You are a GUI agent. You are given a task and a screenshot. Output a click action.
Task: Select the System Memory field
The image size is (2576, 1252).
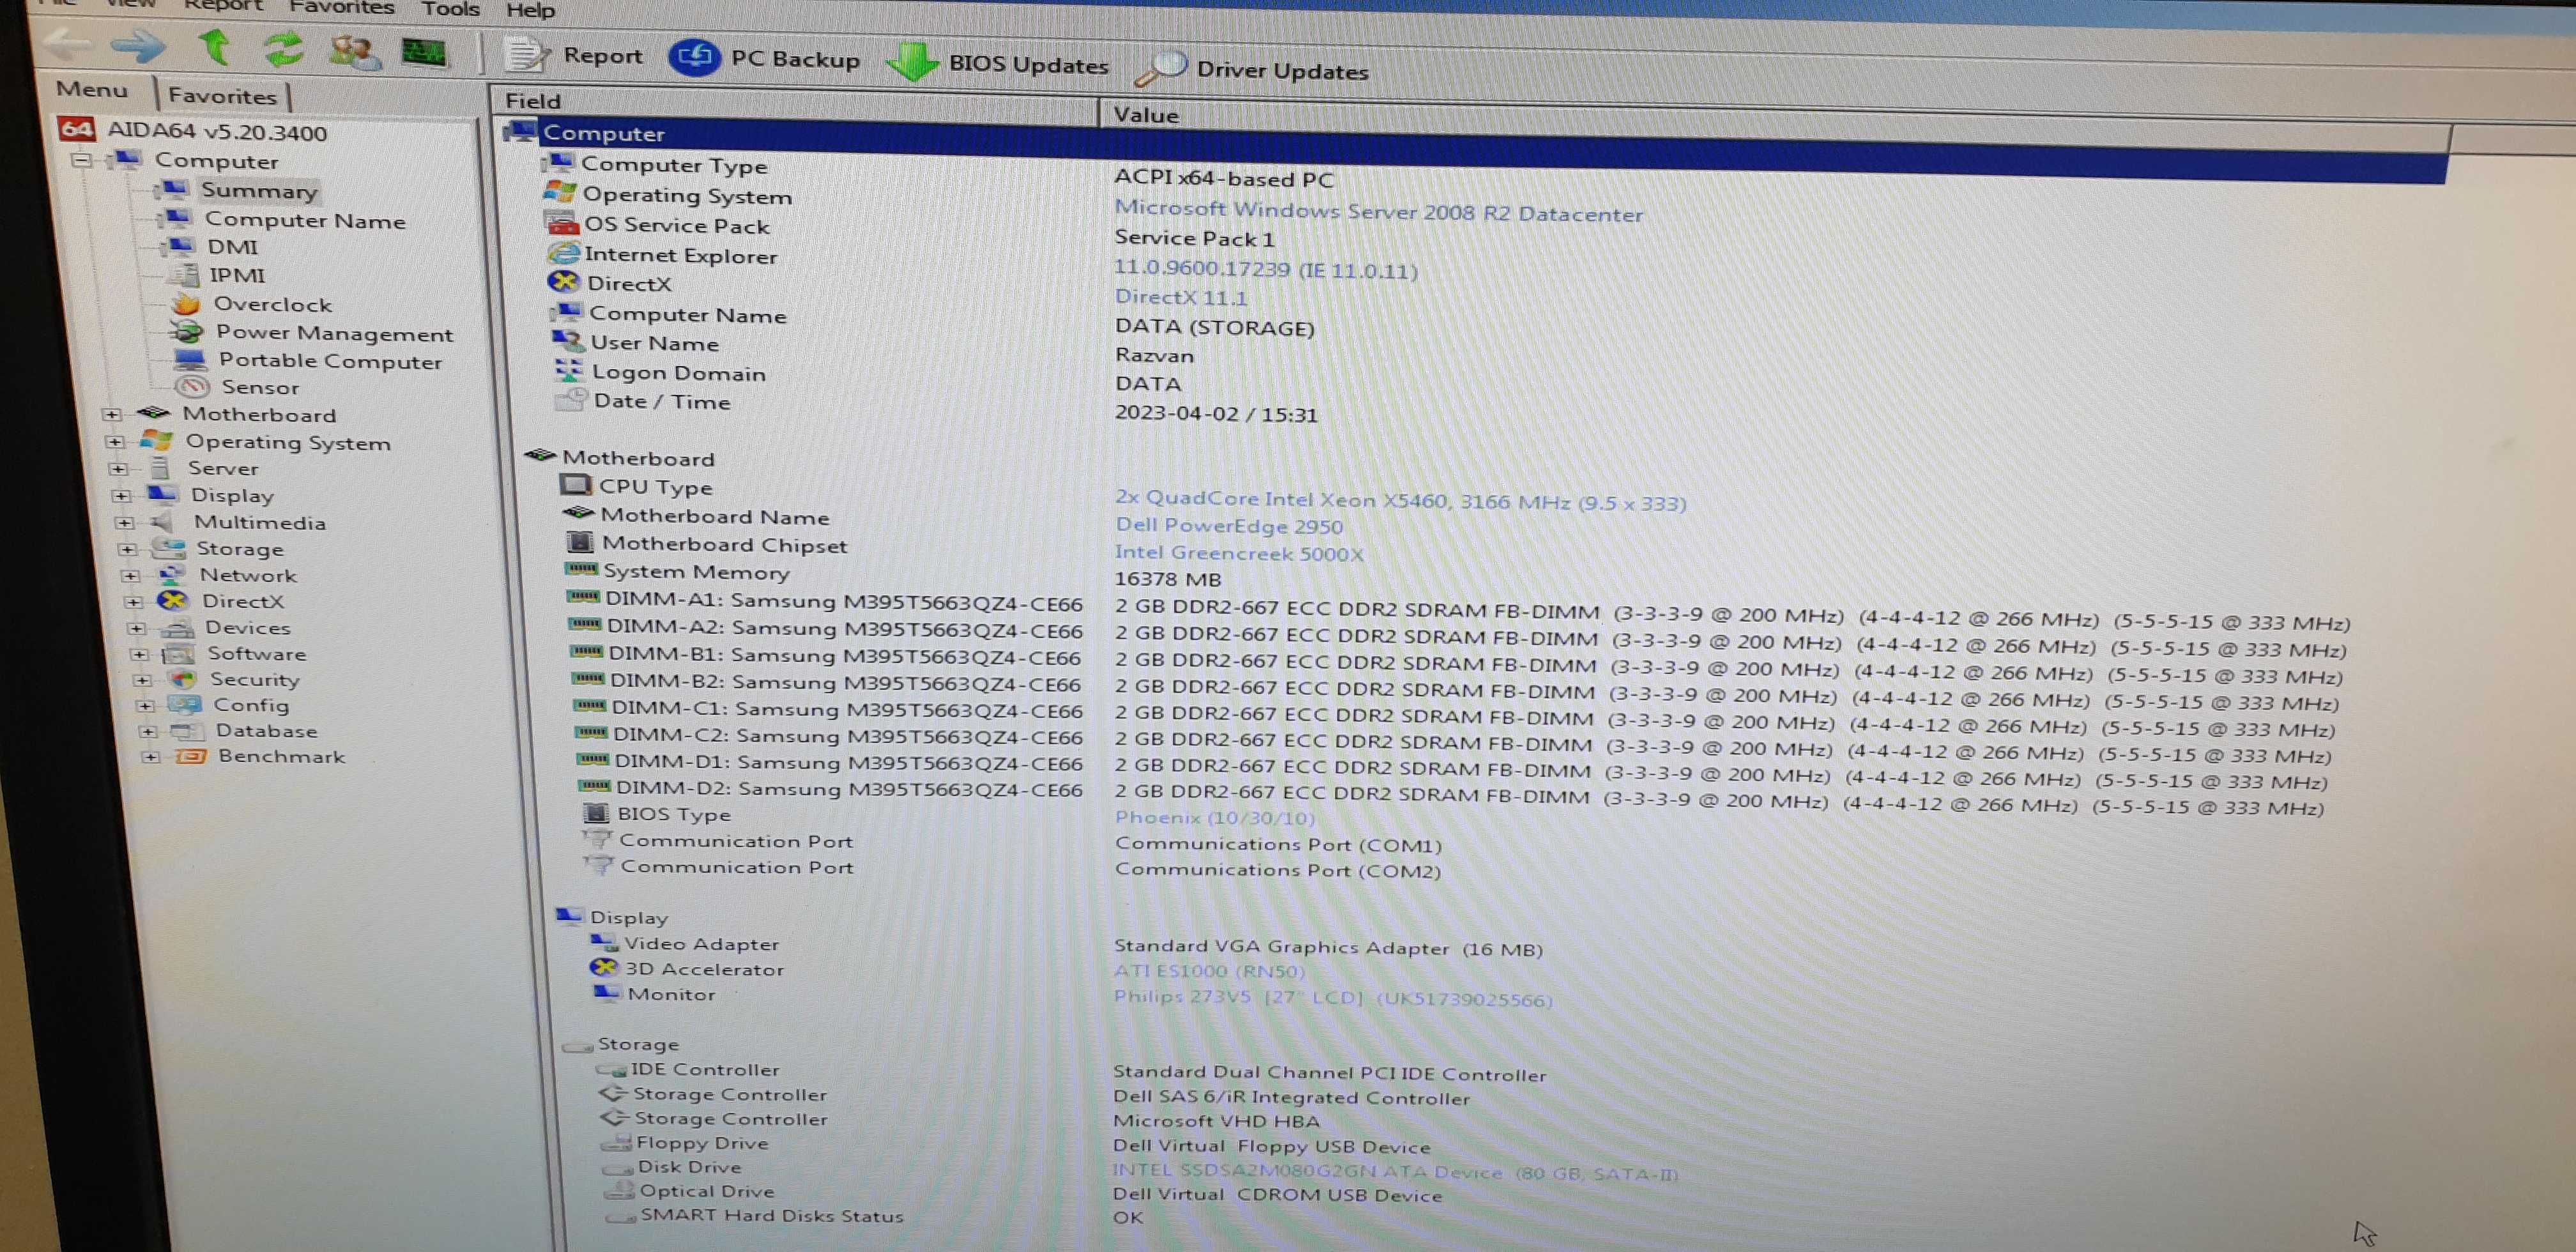point(695,572)
